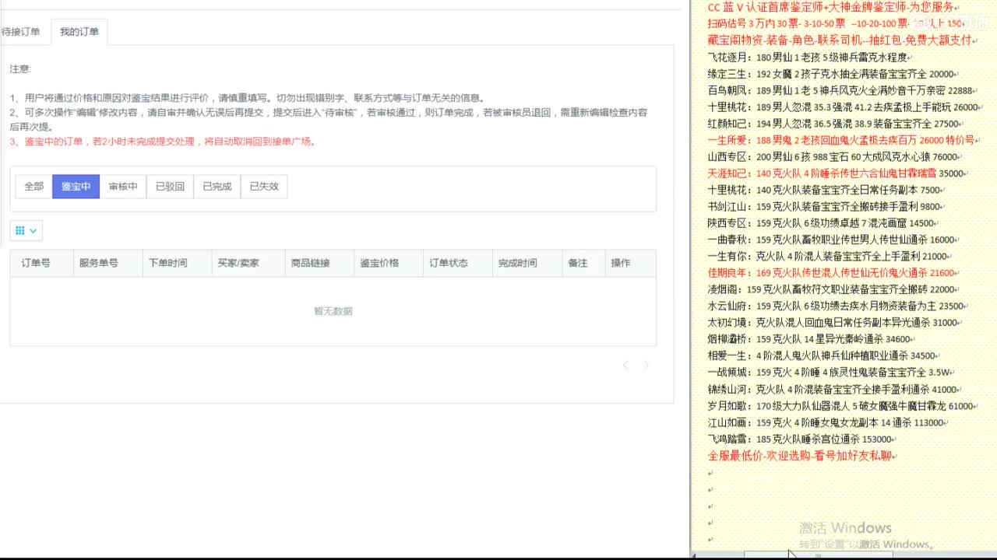Open the view layout dropdown chevron
Screen dimensions: 997x560
click(32, 230)
